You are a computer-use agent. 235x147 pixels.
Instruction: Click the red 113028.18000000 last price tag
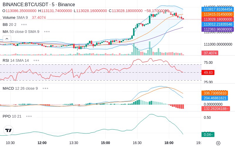click(x=218, y=19)
